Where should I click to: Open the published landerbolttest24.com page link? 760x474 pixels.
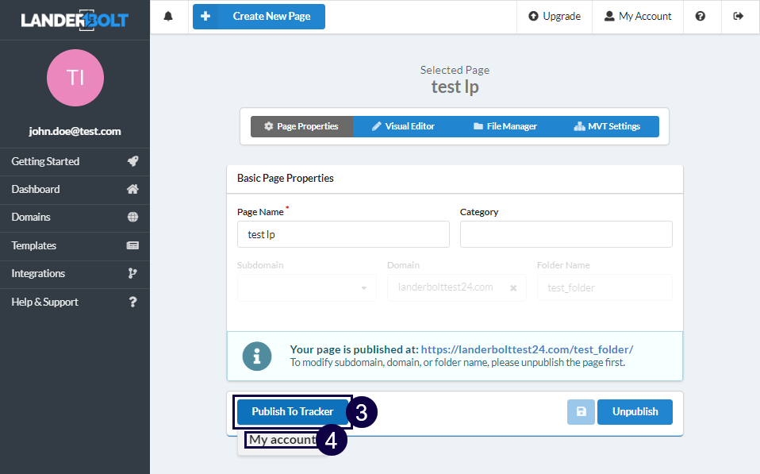pos(527,349)
